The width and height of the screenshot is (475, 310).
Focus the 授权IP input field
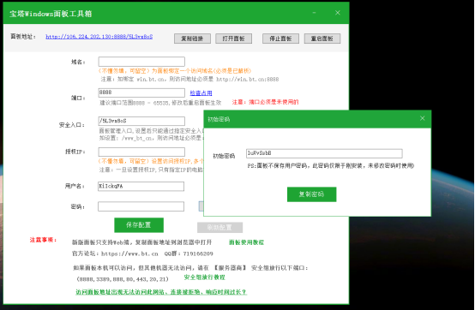(141, 152)
